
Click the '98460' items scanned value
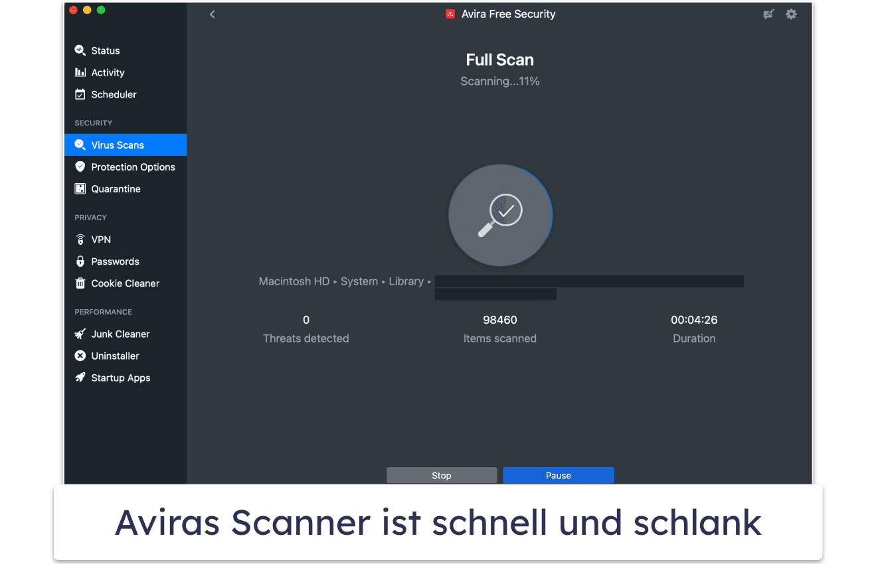500,320
